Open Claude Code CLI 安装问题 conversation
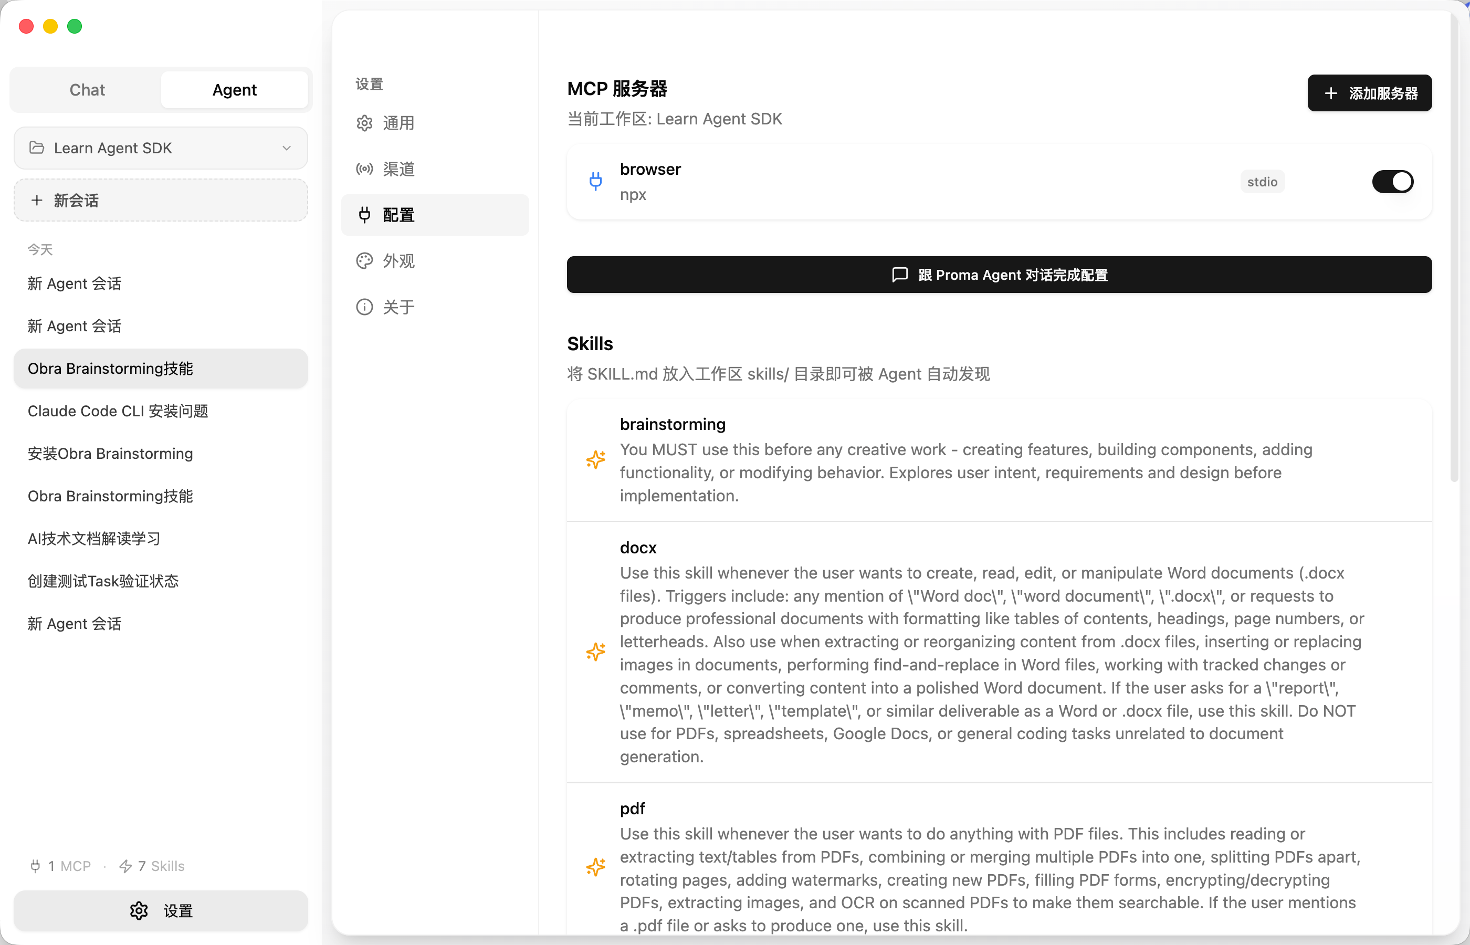This screenshot has width=1470, height=945. [118, 411]
